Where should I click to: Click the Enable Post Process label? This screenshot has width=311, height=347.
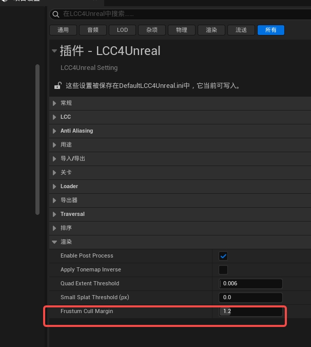[x=87, y=255]
